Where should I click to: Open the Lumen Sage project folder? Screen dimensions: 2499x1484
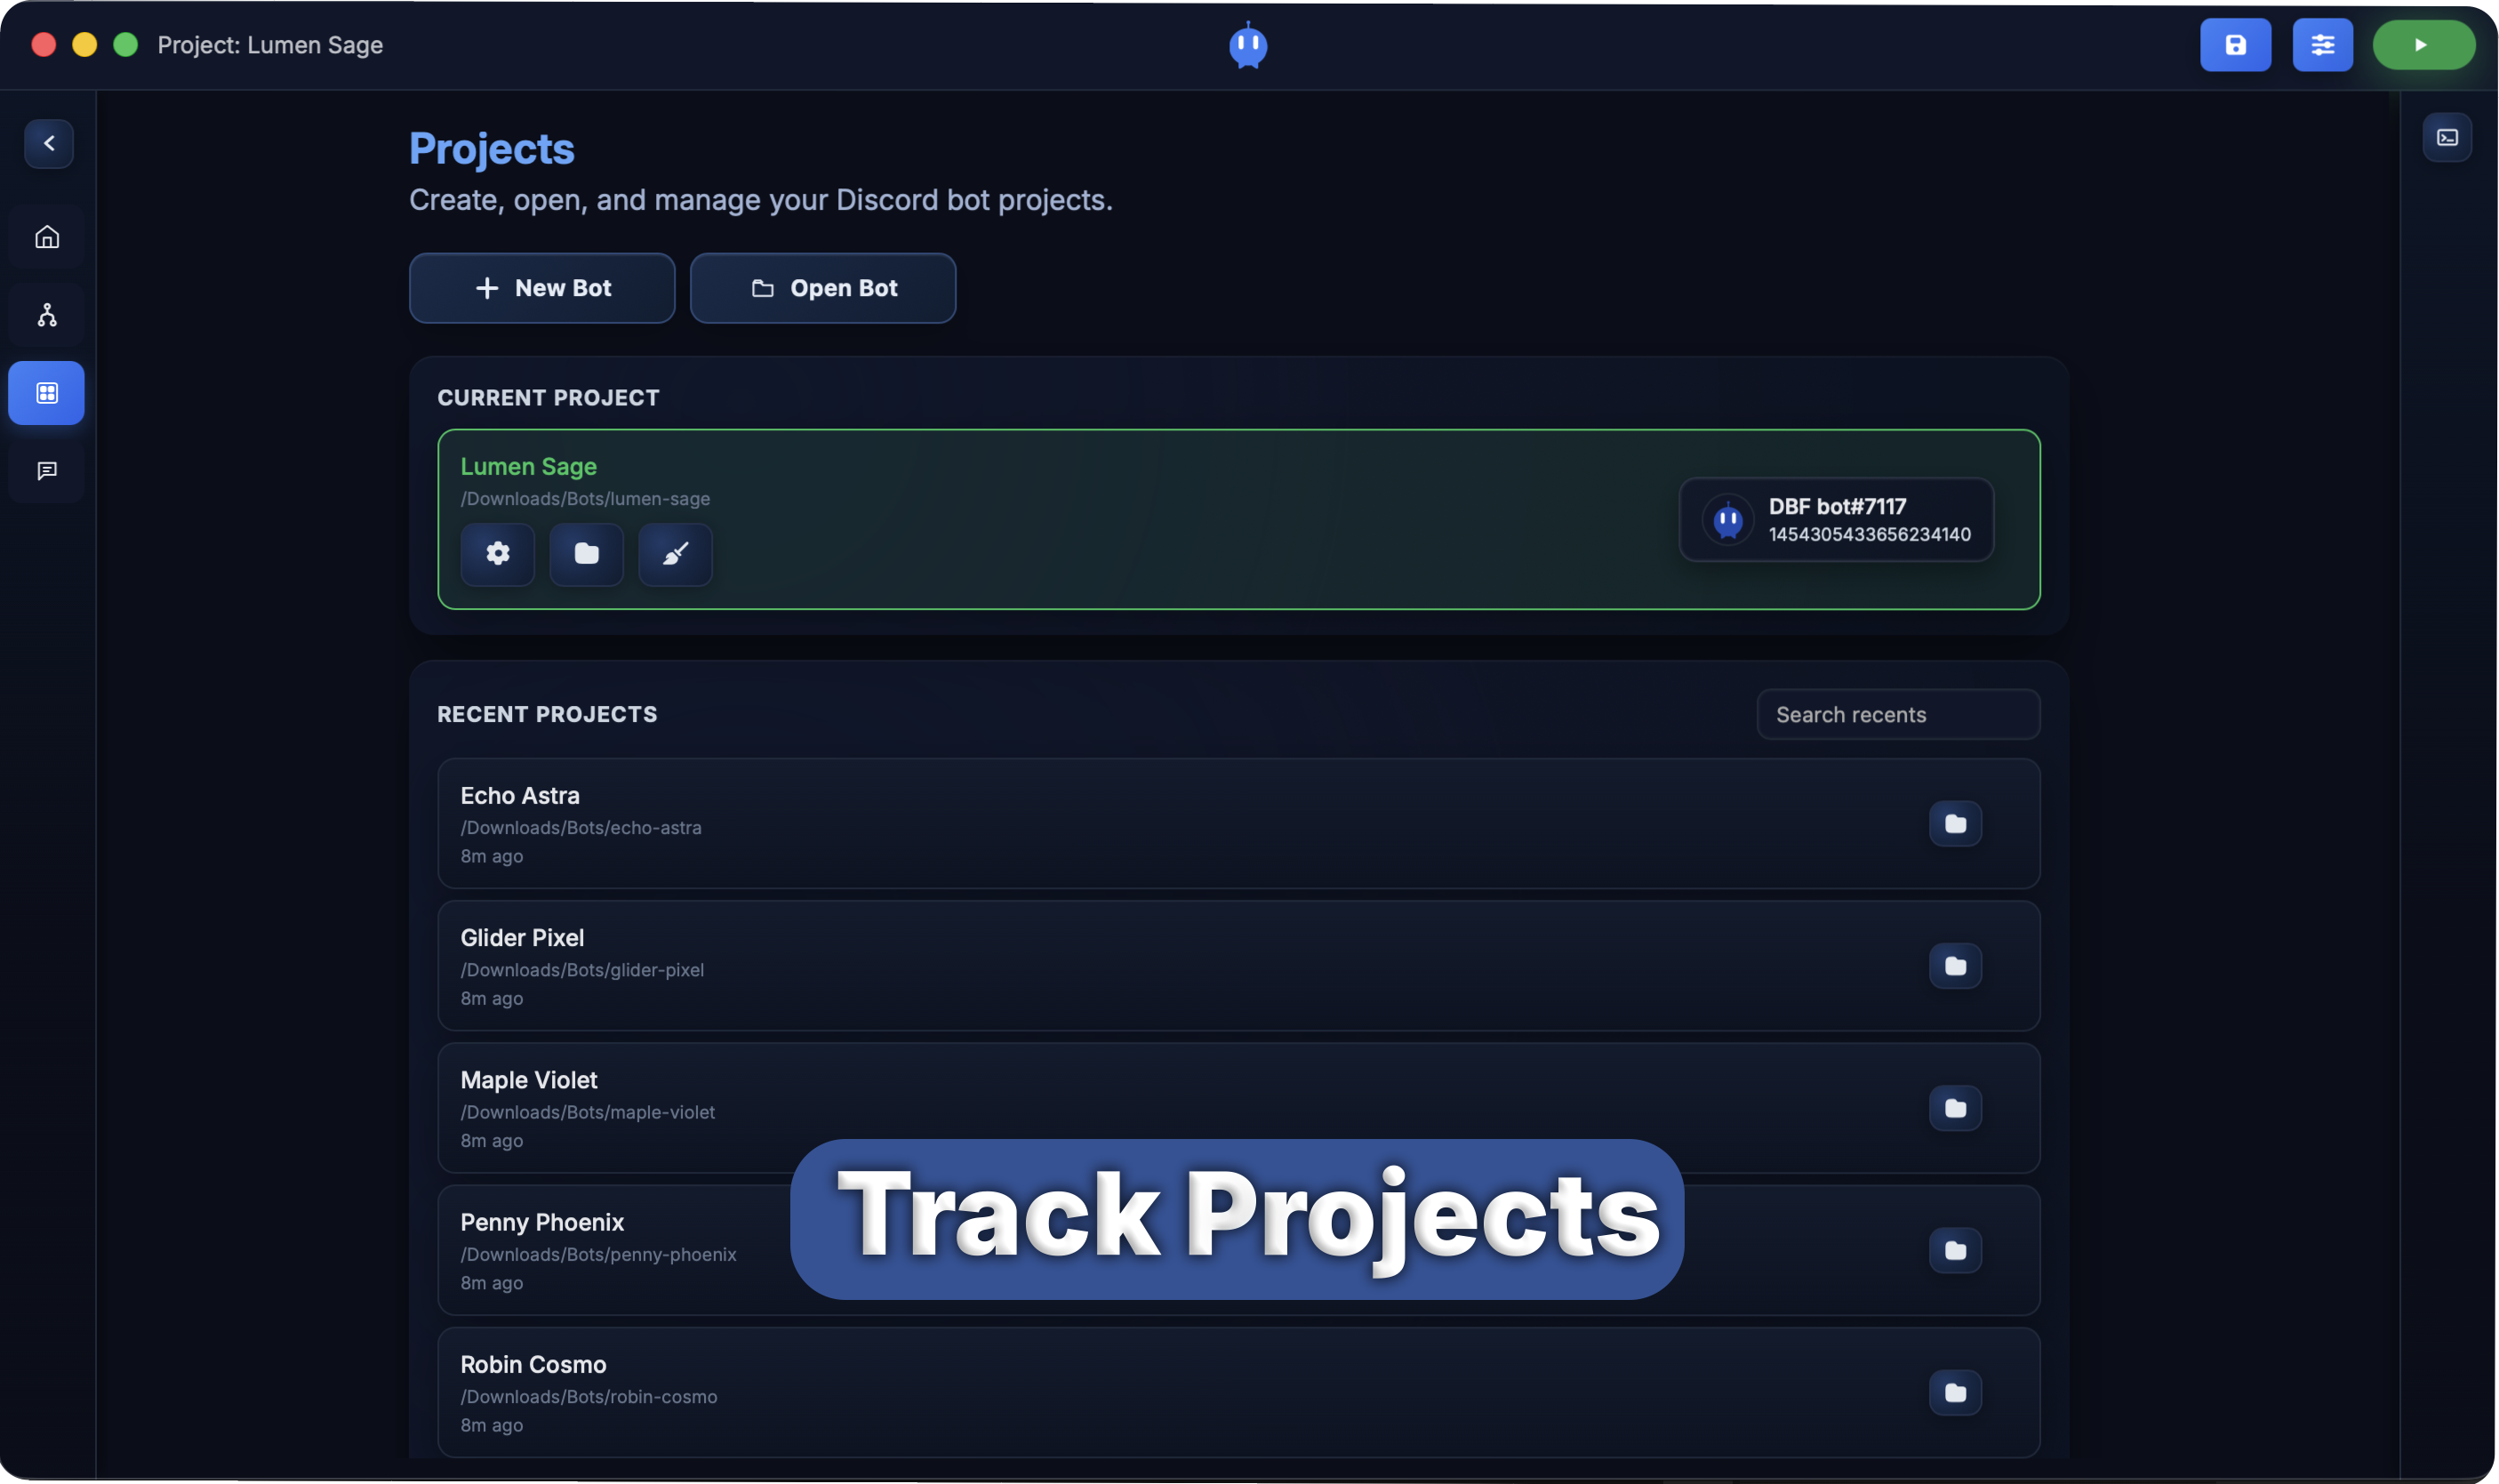coord(586,554)
